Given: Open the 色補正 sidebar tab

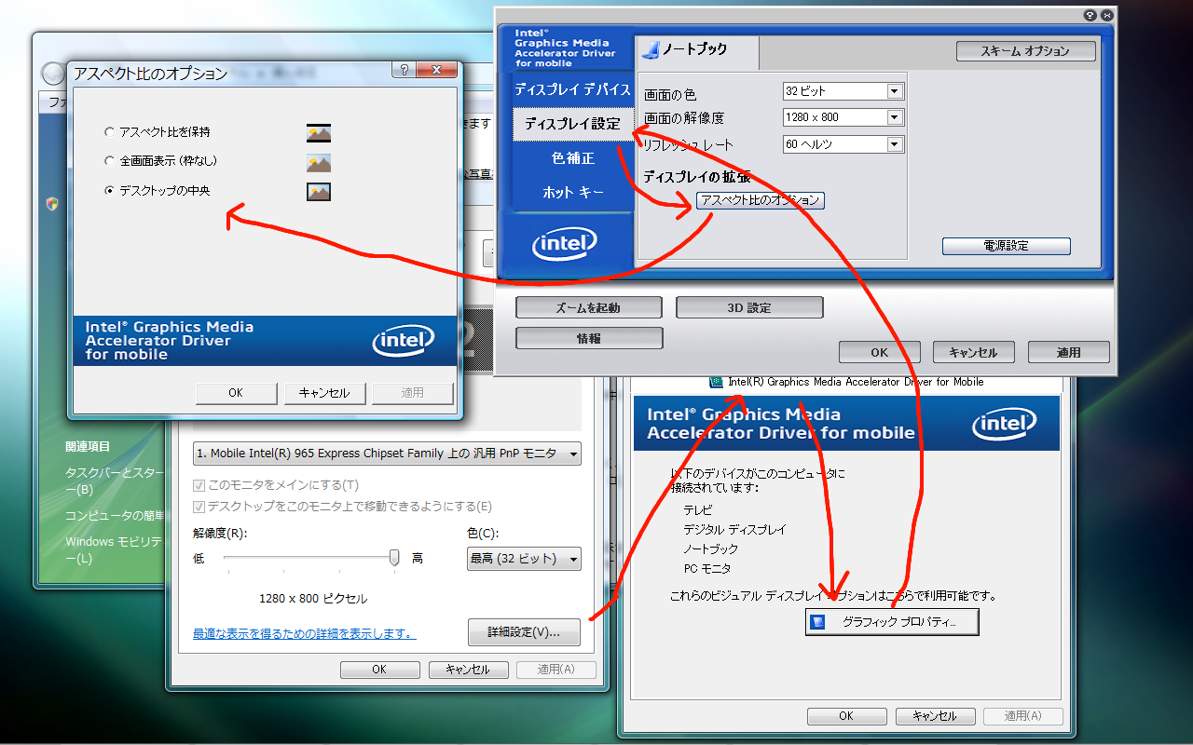Looking at the screenshot, I should 572,158.
